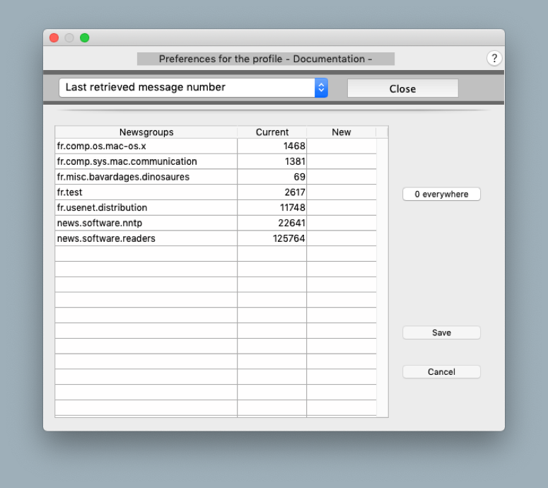Click the green zoom window button
The width and height of the screenshot is (548, 488).
pos(85,37)
